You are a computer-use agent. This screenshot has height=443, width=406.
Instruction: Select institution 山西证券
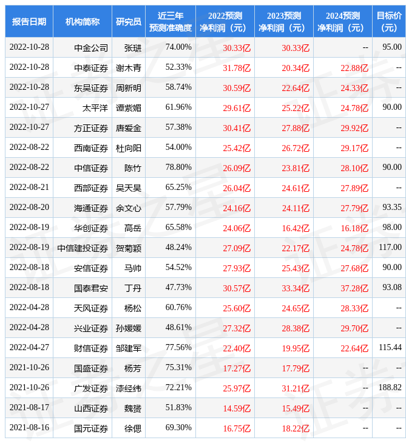click(x=91, y=409)
